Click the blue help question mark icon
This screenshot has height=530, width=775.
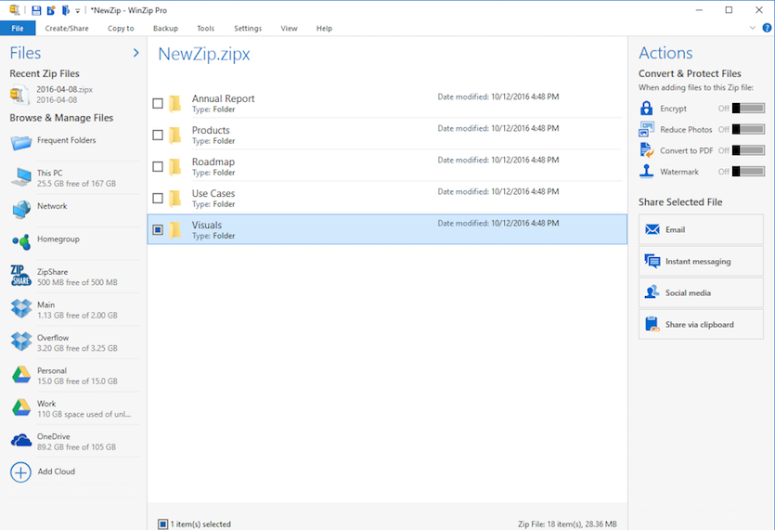click(767, 28)
